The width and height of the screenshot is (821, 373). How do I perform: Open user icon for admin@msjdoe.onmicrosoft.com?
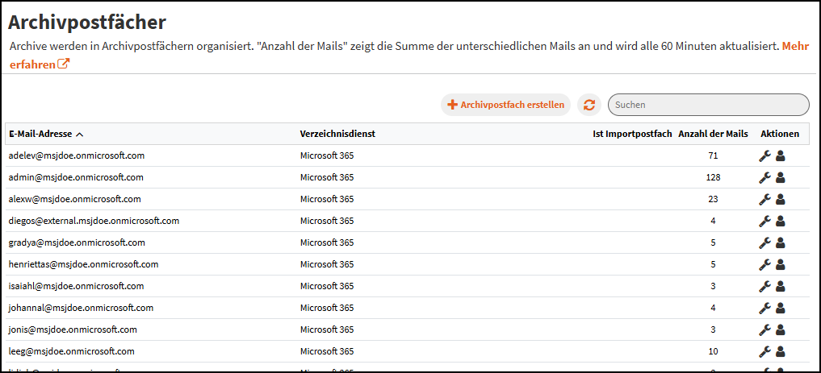pos(781,178)
